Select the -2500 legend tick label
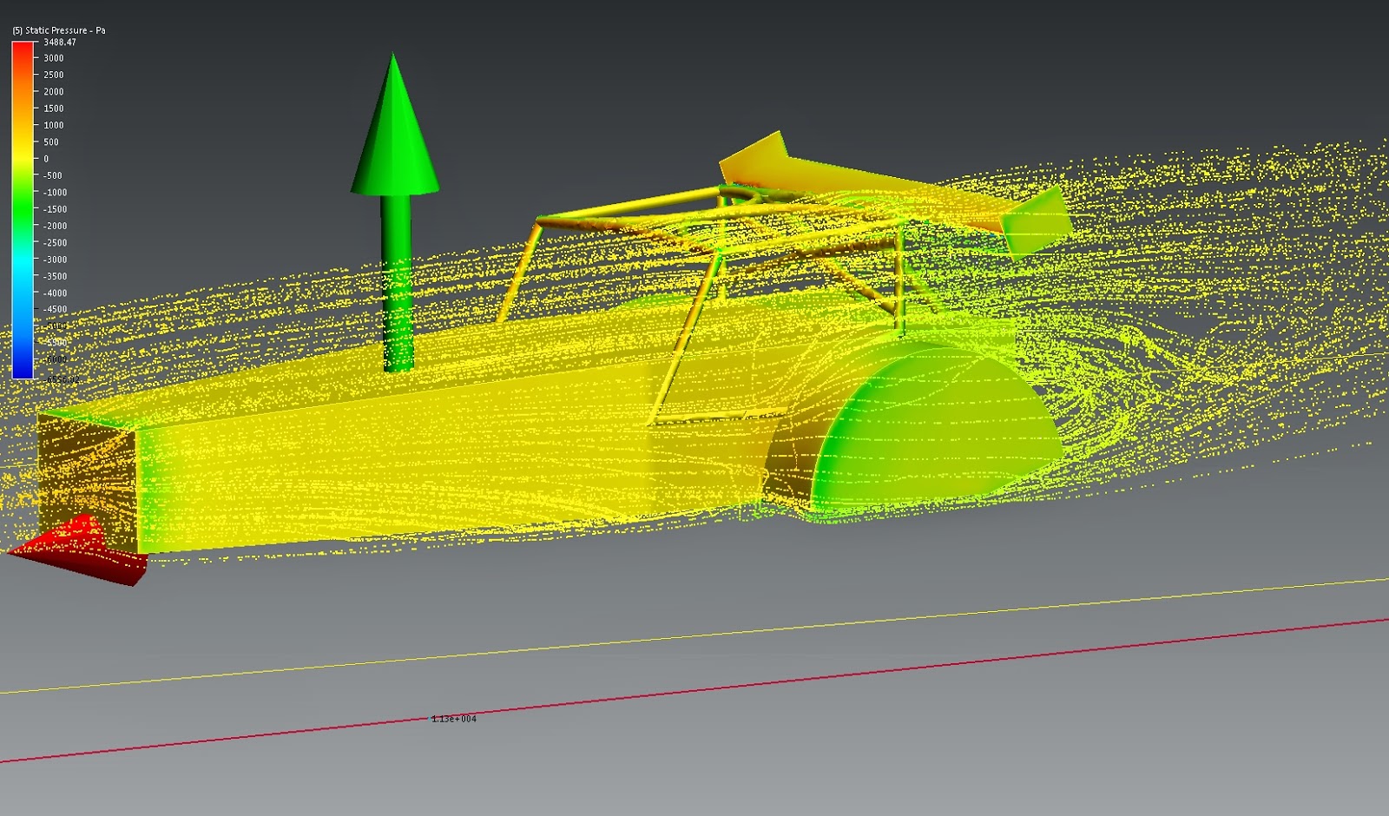The image size is (1389, 816). coord(56,243)
